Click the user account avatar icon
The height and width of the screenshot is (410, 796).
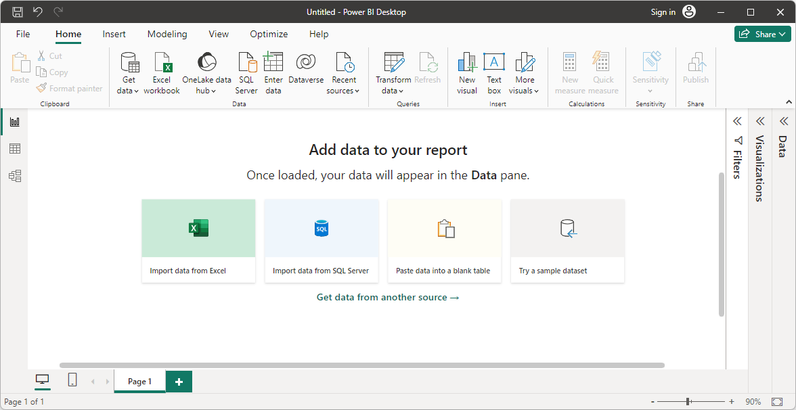pyautogui.click(x=689, y=12)
